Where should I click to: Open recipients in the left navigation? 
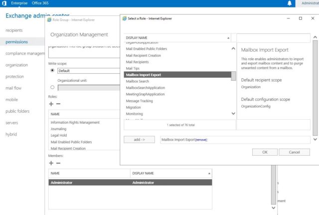pyautogui.click(x=14, y=30)
